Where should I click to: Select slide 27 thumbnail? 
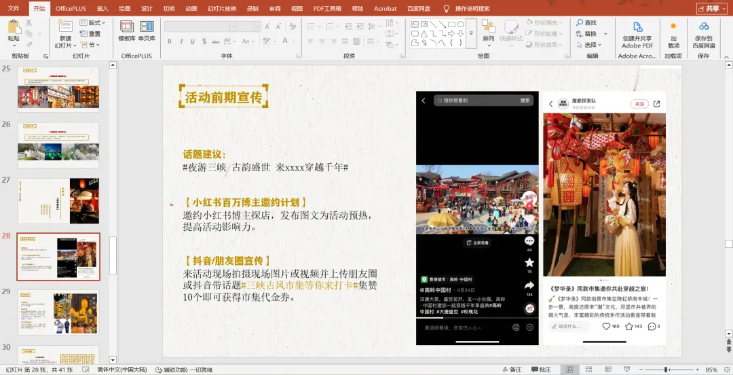pos(58,201)
